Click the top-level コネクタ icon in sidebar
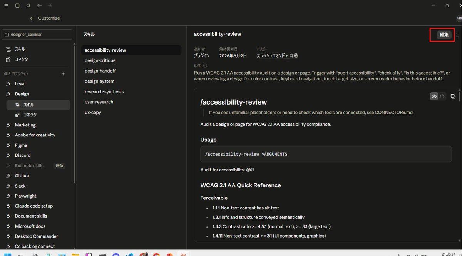462x256 pixels. click(8, 59)
